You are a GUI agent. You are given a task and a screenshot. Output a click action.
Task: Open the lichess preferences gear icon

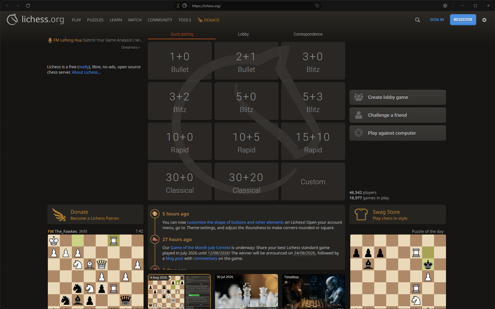click(484, 20)
